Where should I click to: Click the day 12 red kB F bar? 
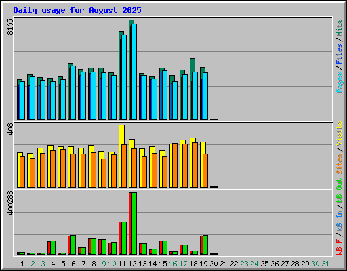130,224
